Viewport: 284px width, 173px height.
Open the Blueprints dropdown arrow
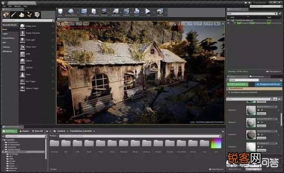coord(121,12)
